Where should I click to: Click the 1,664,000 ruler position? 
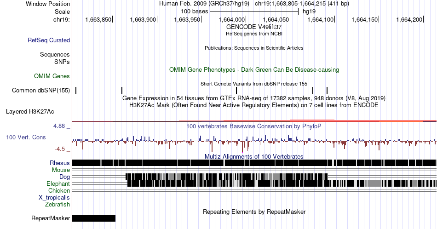point(231,19)
